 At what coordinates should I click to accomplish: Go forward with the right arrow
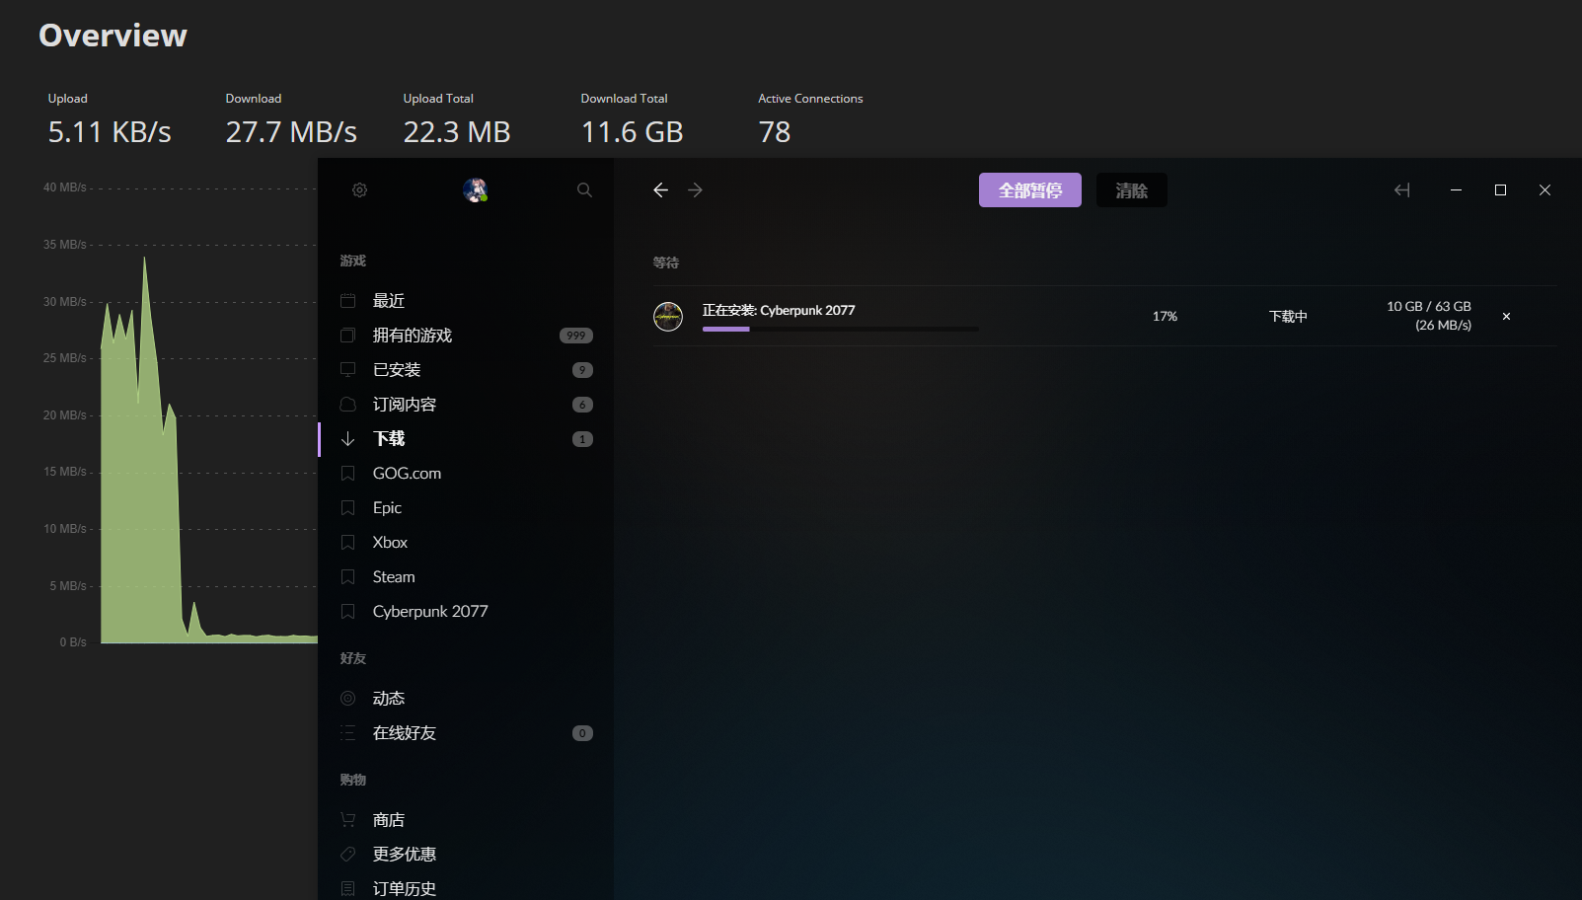[695, 189]
